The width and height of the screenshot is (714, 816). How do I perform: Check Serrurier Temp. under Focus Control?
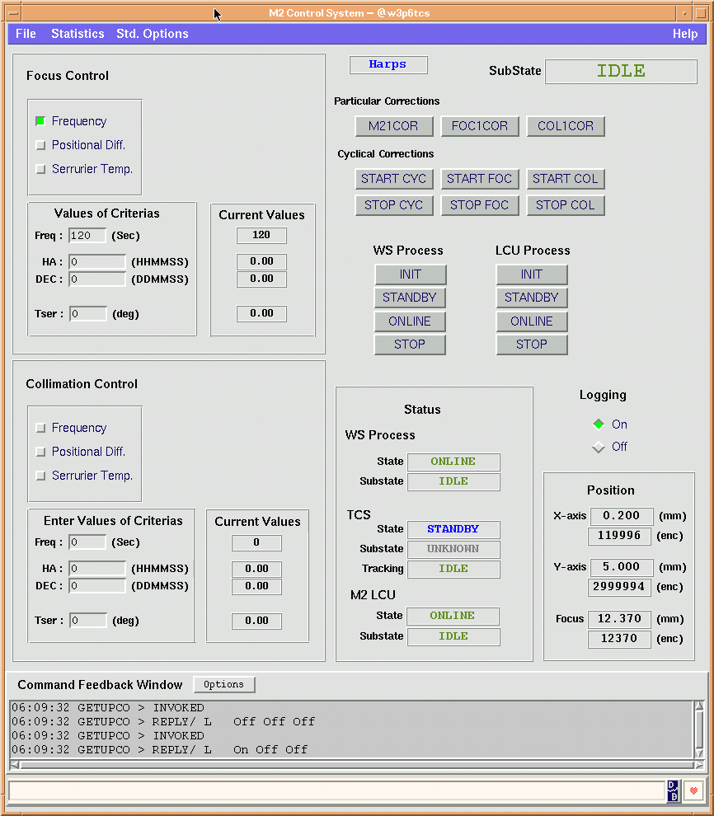click(x=40, y=169)
